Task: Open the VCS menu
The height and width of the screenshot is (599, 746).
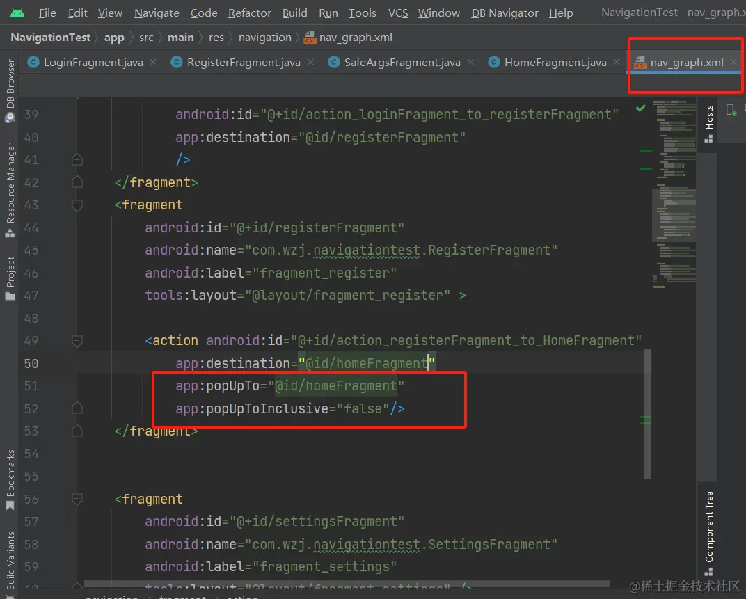Action: point(398,13)
